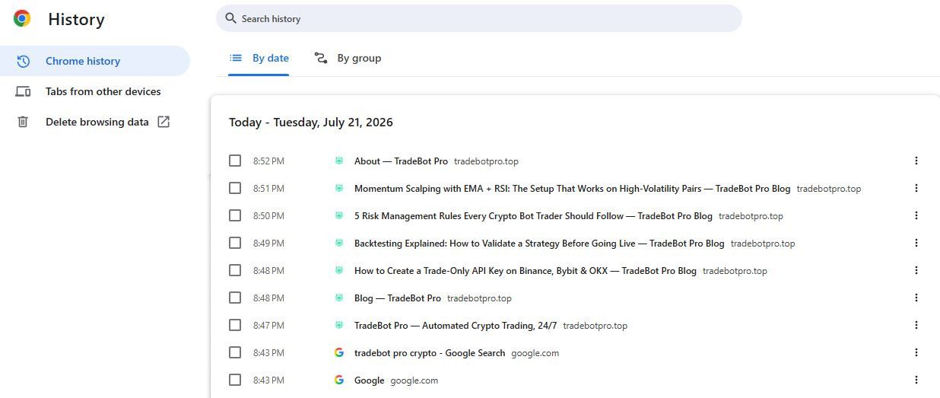
Task: Switch to the By group tab
Action: point(348,59)
